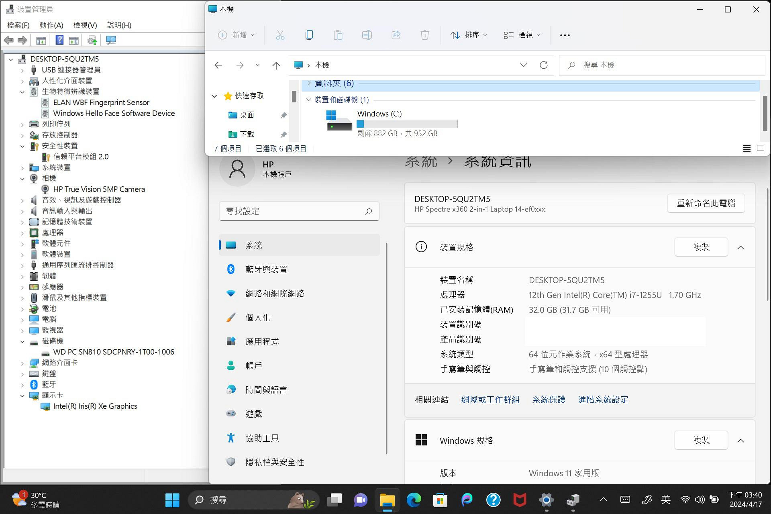The height and width of the screenshot is (514, 771).
Task: Select 隱私權與安全性 in Settings sidebar
Action: 299,462
